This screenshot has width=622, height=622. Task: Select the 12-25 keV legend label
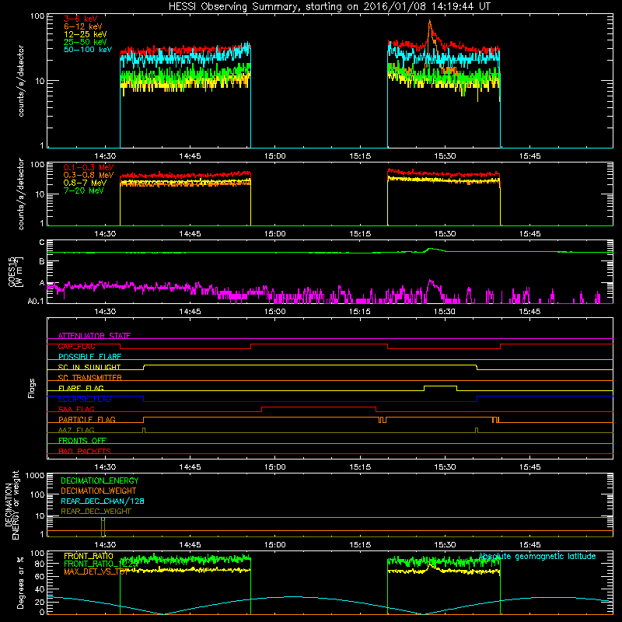coord(86,34)
